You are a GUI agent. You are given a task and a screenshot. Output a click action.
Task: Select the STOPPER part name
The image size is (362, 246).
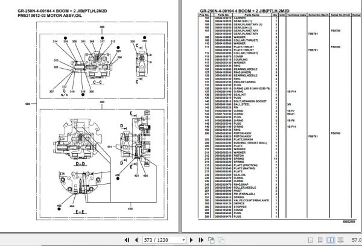click(x=240, y=207)
